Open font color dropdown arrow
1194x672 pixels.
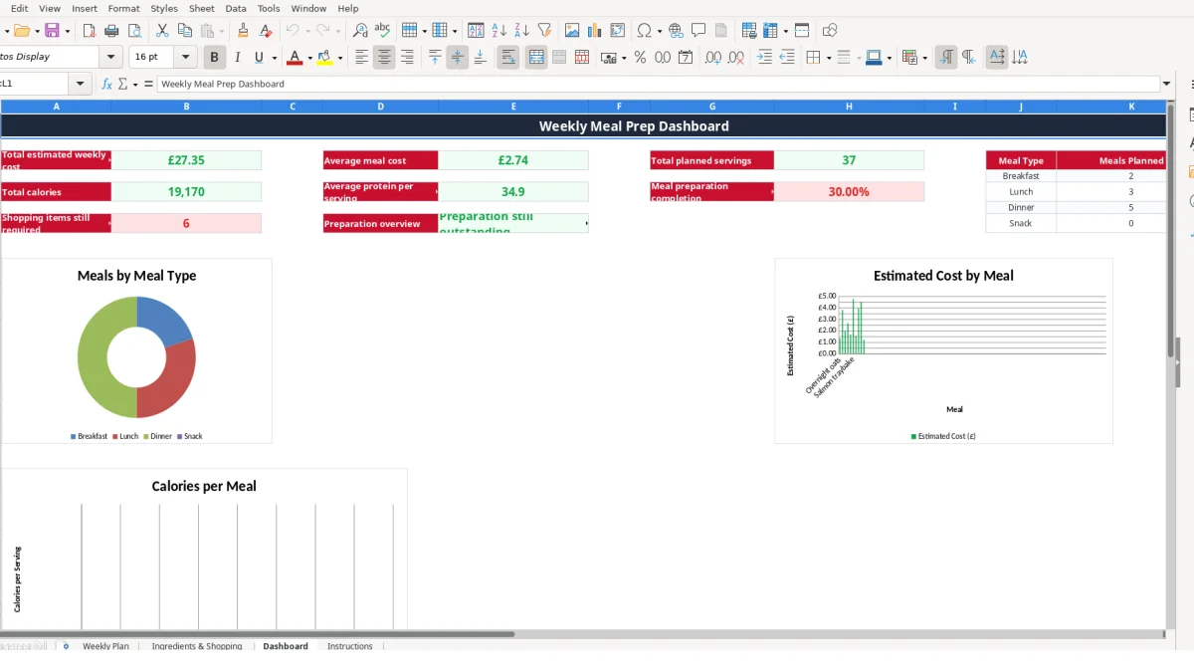(310, 58)
